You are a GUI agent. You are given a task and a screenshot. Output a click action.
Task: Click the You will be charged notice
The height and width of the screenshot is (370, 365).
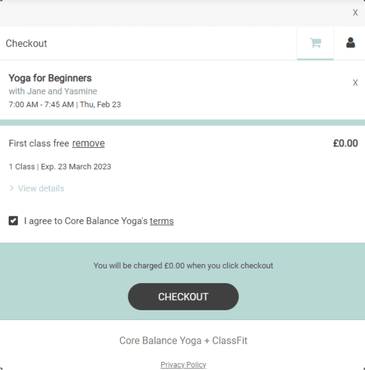pyautogui.click(x=183, y=266)
